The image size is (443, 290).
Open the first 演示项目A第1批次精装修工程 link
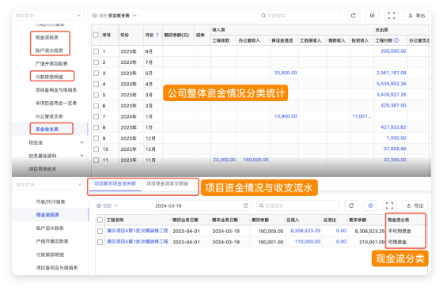pos(138,231)
